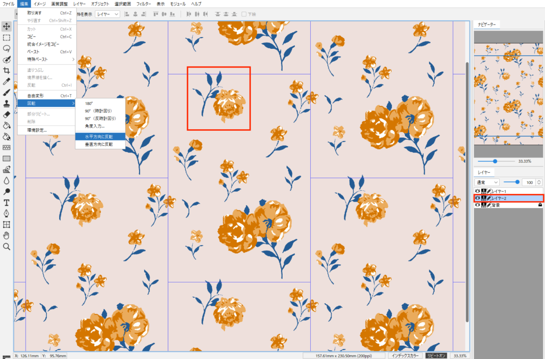Select the Eraser tool

click(x=6, y=114)
